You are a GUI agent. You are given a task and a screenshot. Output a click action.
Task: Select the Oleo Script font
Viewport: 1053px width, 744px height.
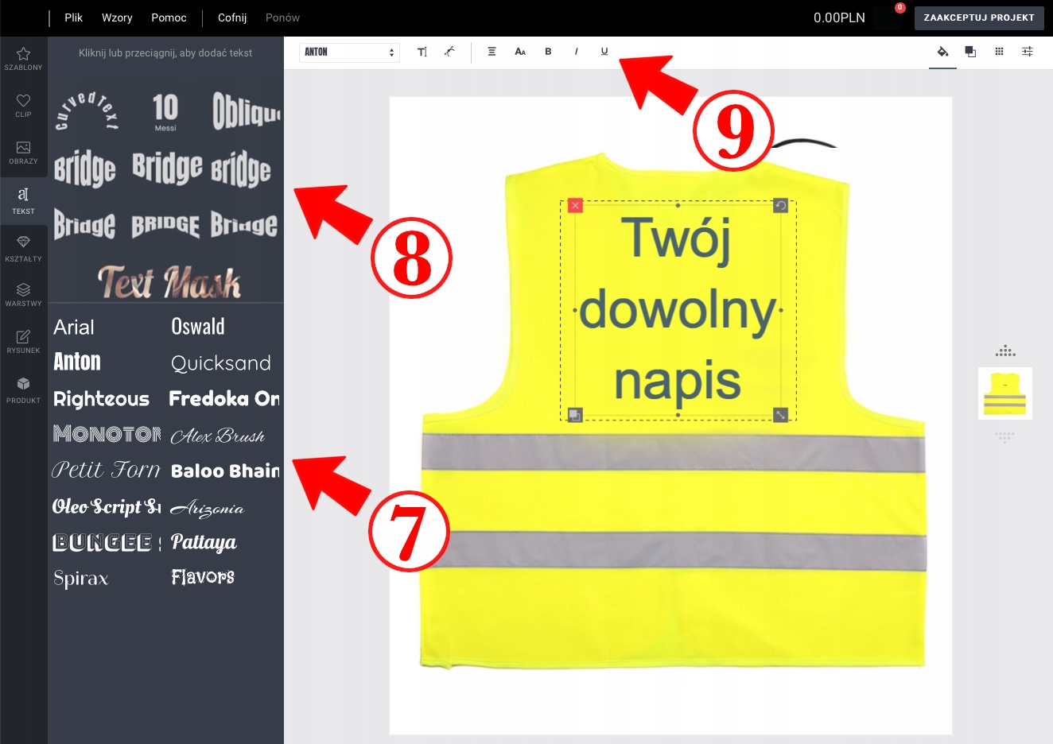coord(107,506)
